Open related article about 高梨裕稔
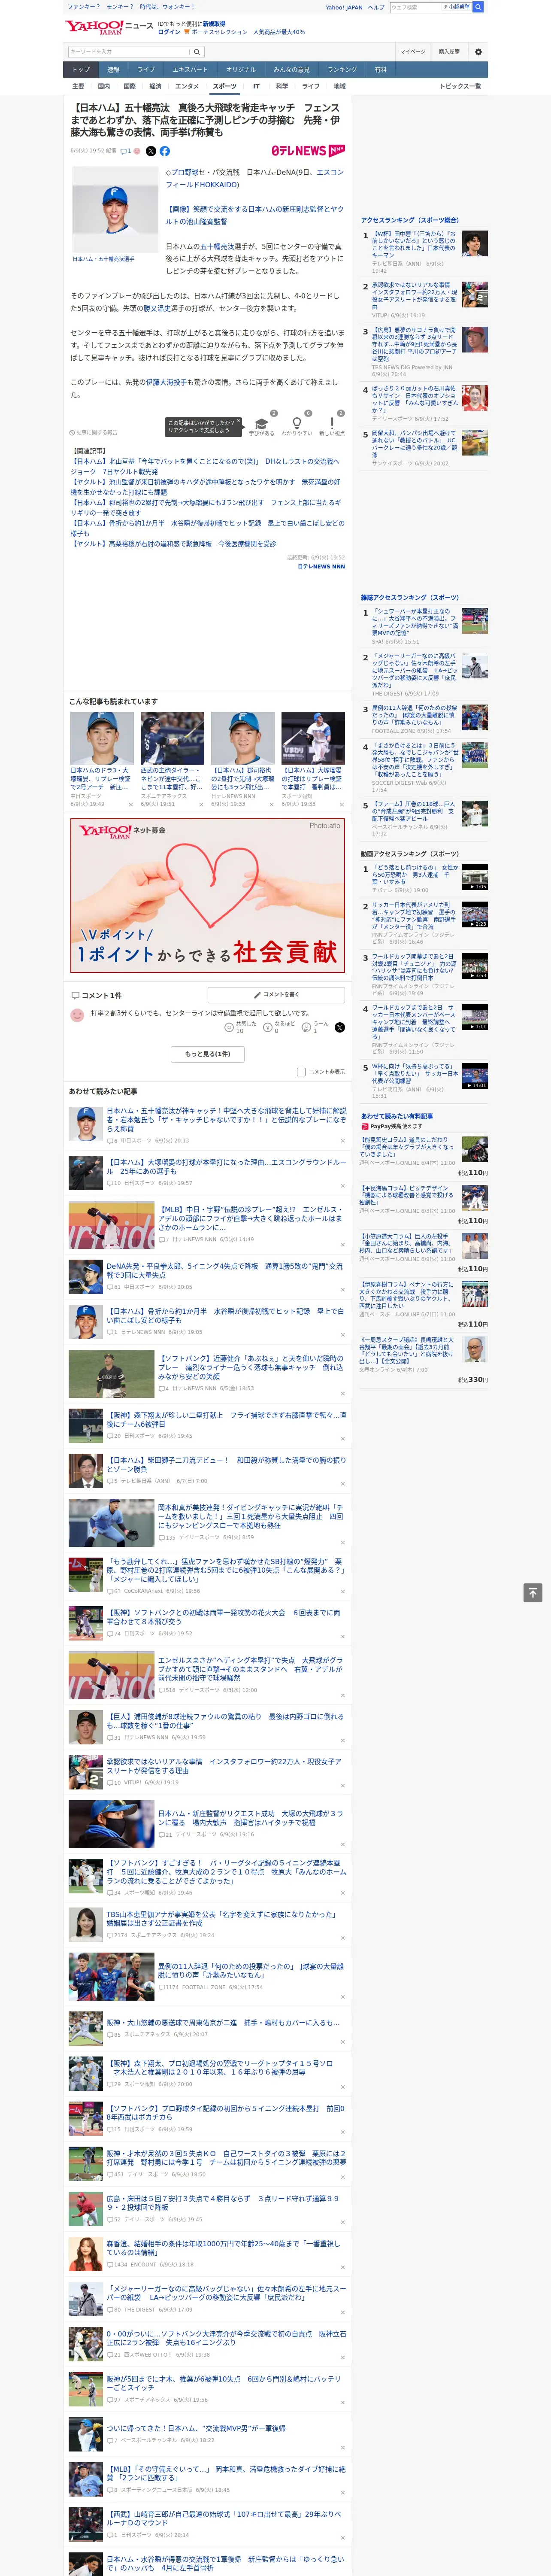 (173, 544)
